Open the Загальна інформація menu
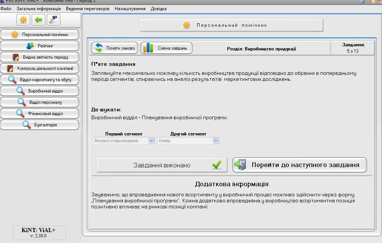Screen dimensions: 382x243 [x=38, y=9]
